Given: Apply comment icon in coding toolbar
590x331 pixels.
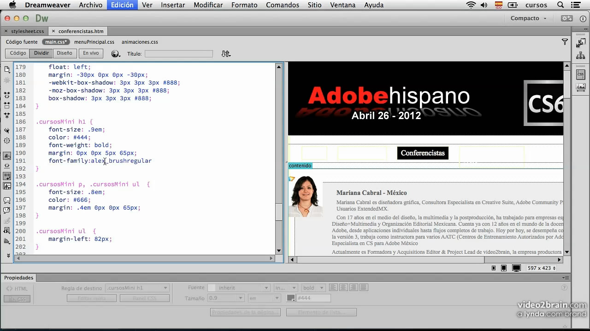Looking at the screenshot, I should (7, 200).
